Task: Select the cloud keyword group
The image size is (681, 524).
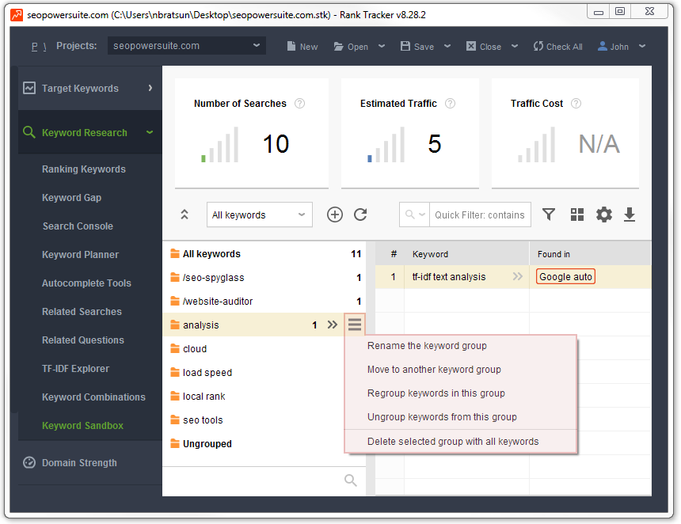Action: click(253, 348)
